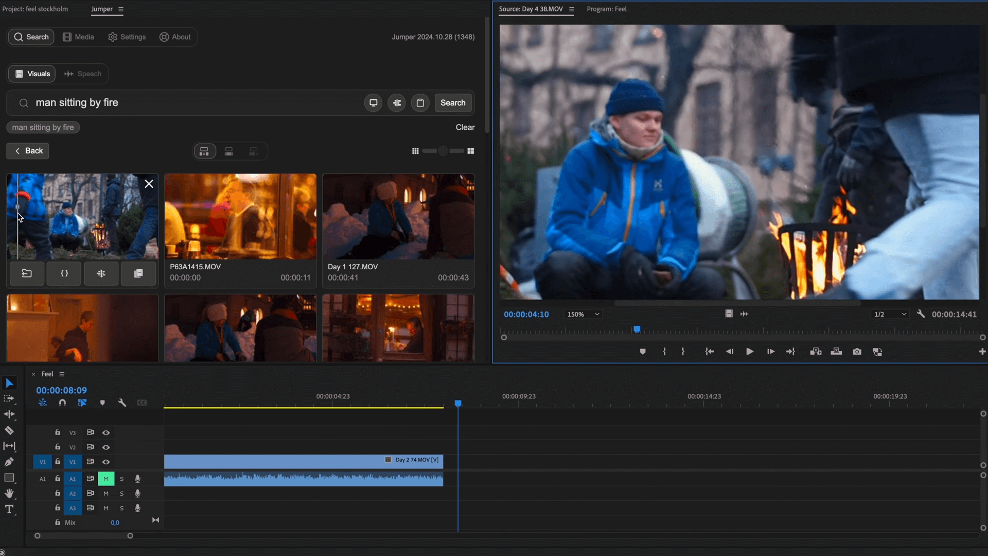
Task: Select the Hand tool
Action: tap(9, 494)
